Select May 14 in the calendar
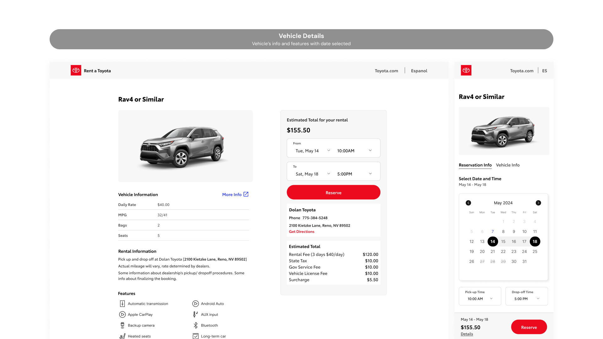This screenshot has height=339, width=603. 492,241
